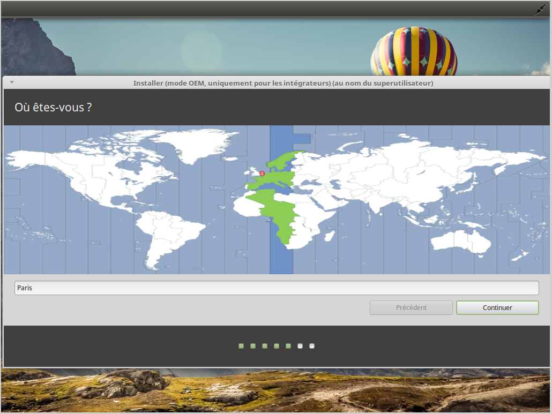Screen dimensions: 552x414
Task: Click the network connection icon in top panel
Action: (540, 10)
